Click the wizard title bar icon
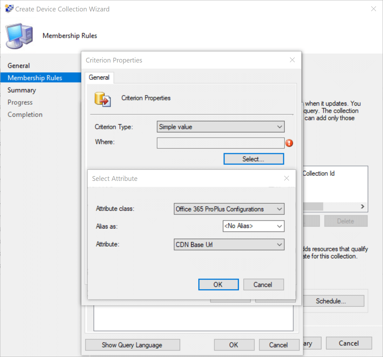 click(x=9, y=9)
